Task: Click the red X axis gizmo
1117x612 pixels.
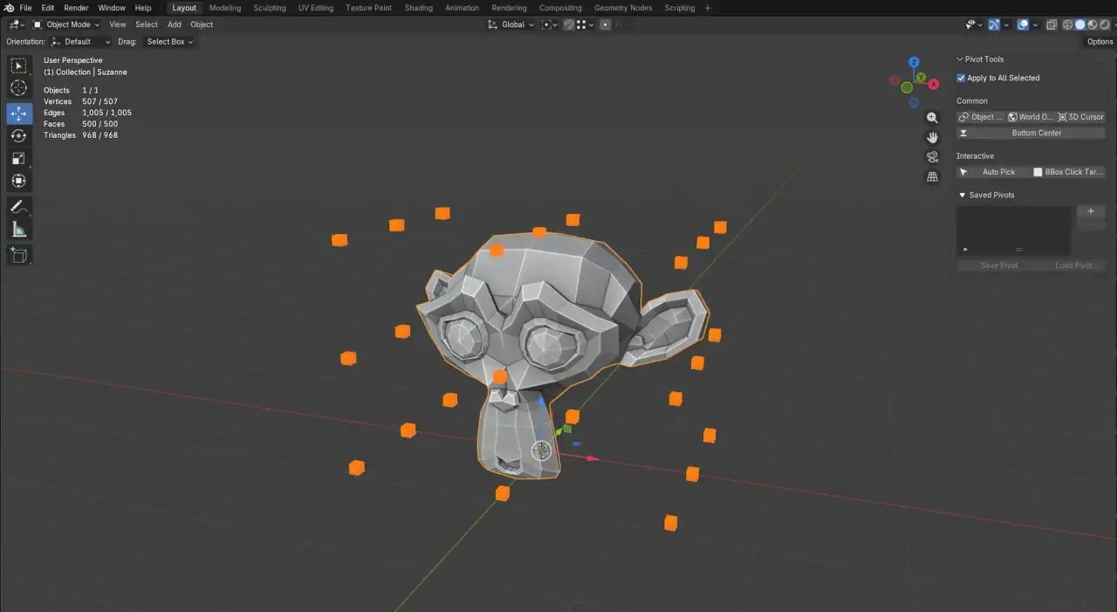Action: coord(934,85)
